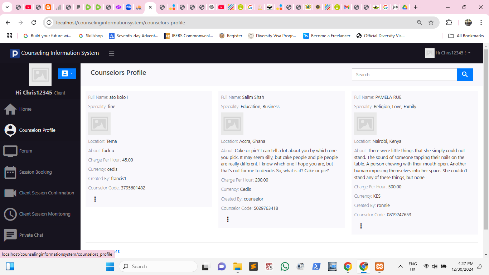Open the blue profile card dropdown button
Image resolution: width=489 pixels, height=275 pixels.
[67, 73]
